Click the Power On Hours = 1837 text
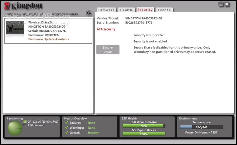This screenshot has width=237, height=145. coord(201,132)
